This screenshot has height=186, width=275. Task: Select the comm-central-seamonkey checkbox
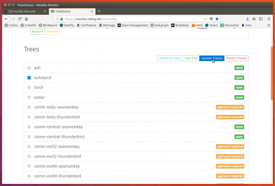tap(29, 127)
